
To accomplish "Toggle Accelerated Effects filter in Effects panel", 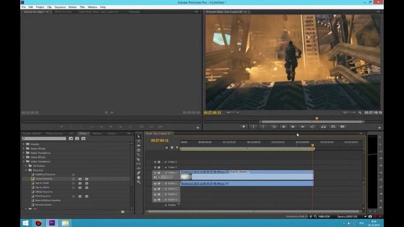I will point(71,139).
